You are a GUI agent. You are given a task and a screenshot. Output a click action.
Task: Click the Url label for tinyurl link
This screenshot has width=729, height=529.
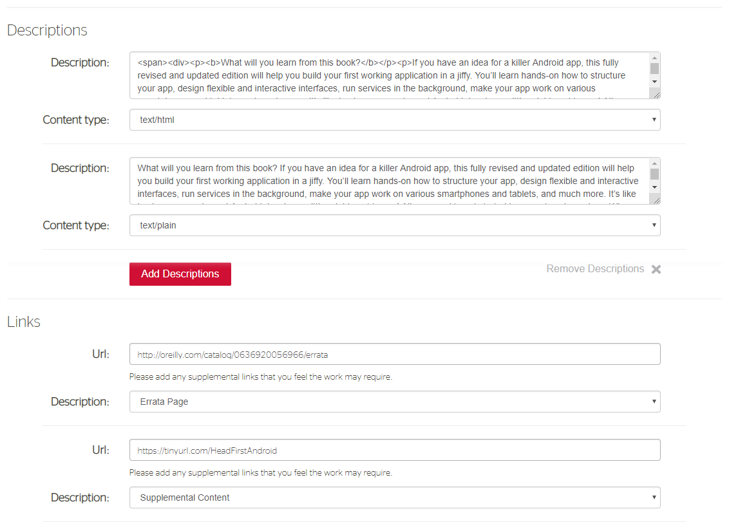(101, 450)
